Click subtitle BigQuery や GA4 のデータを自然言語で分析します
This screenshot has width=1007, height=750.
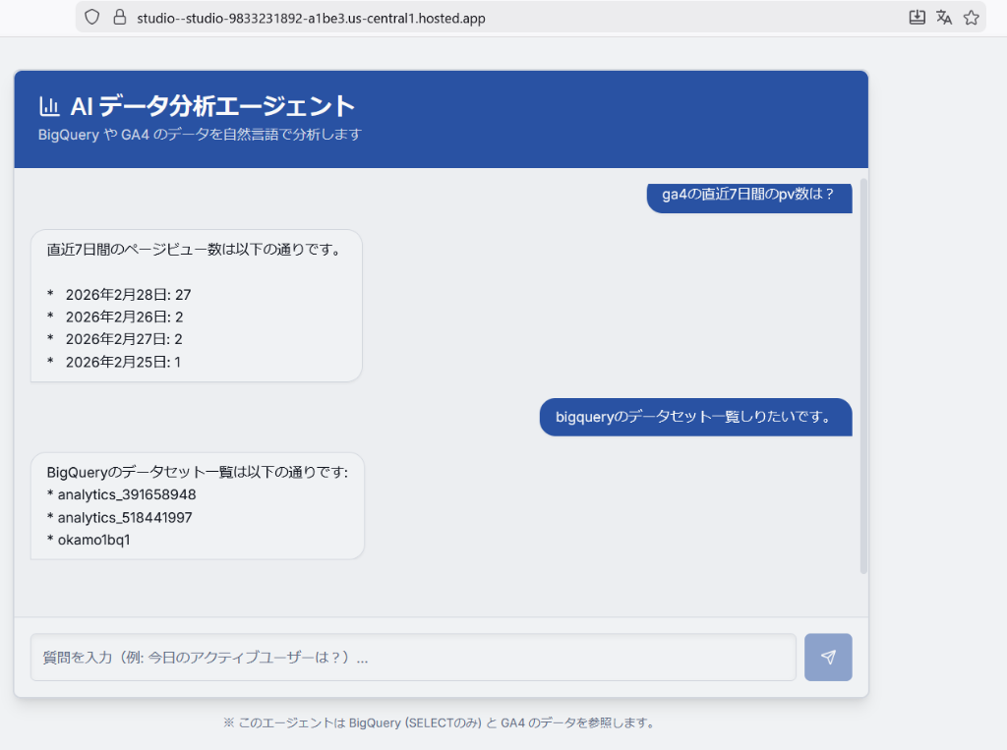tap(200, 135)
